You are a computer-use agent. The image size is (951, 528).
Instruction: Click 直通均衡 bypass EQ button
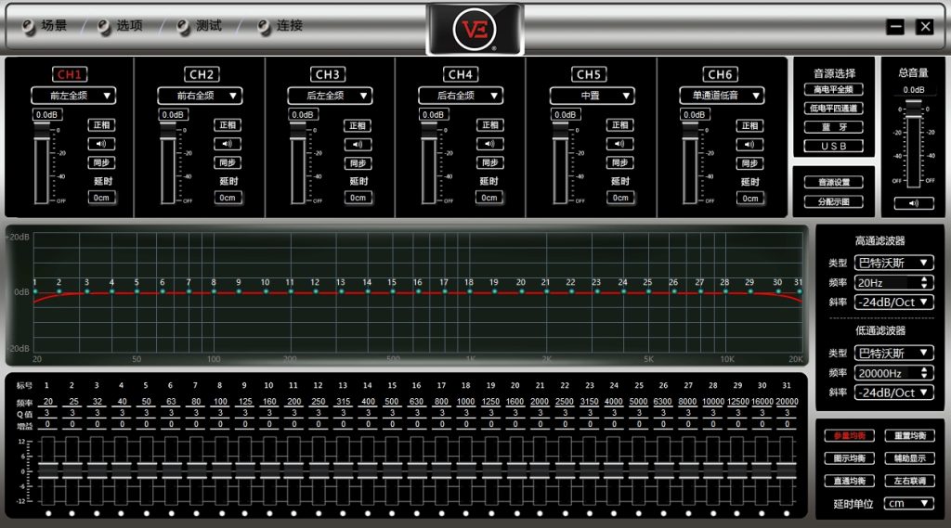[849, 481]
